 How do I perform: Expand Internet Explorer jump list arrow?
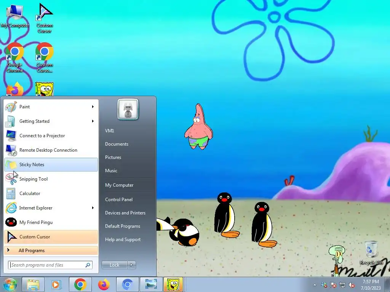[93, 208]
